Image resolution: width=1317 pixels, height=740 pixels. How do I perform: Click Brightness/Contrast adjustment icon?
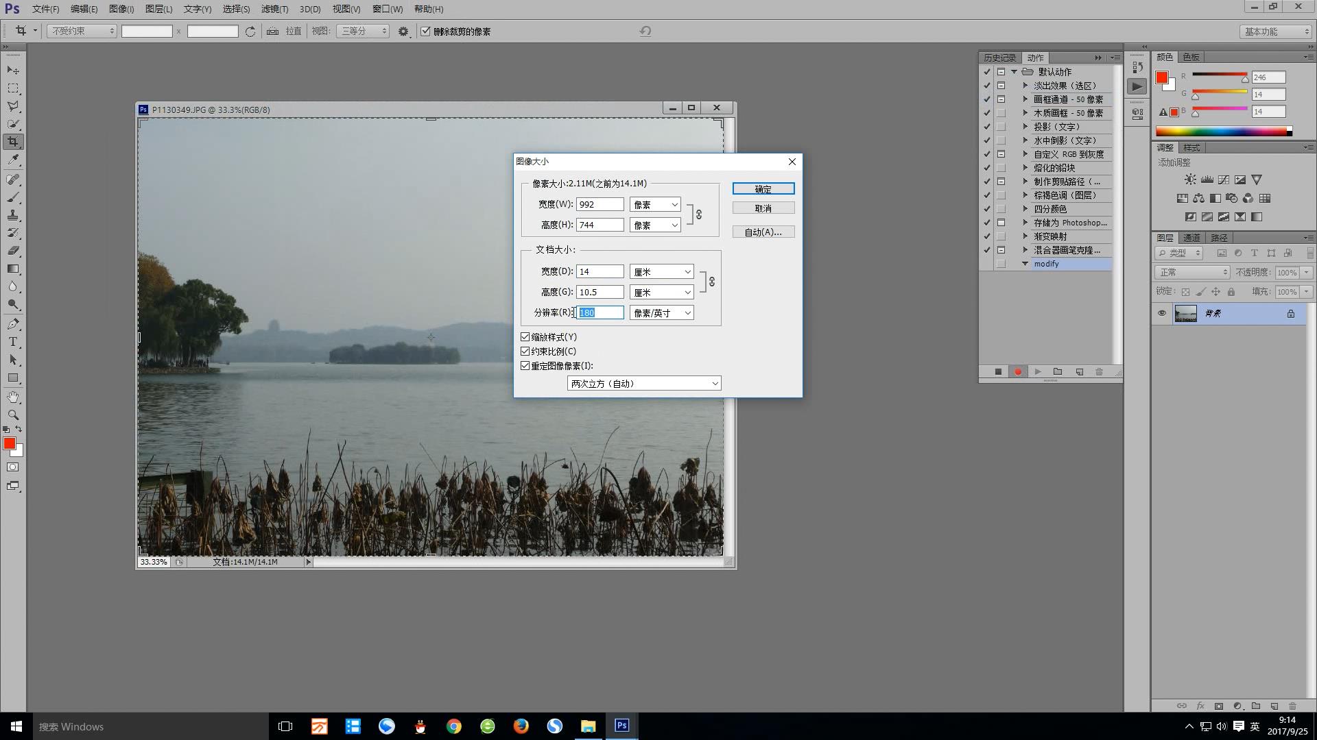tap(1190, 180)
